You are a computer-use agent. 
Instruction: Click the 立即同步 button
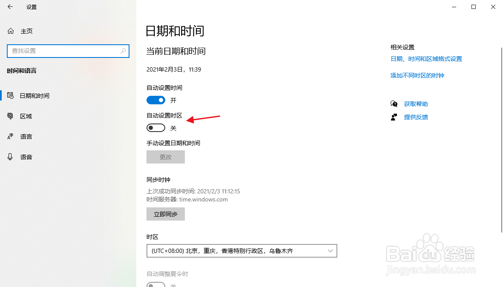(x=166, y=214)
